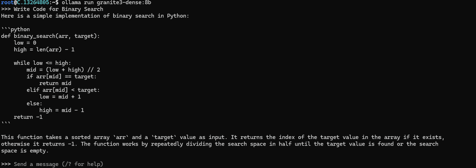Click the "low = 0" code line
This screenshot has width=476, height=168.
(25, 43)
